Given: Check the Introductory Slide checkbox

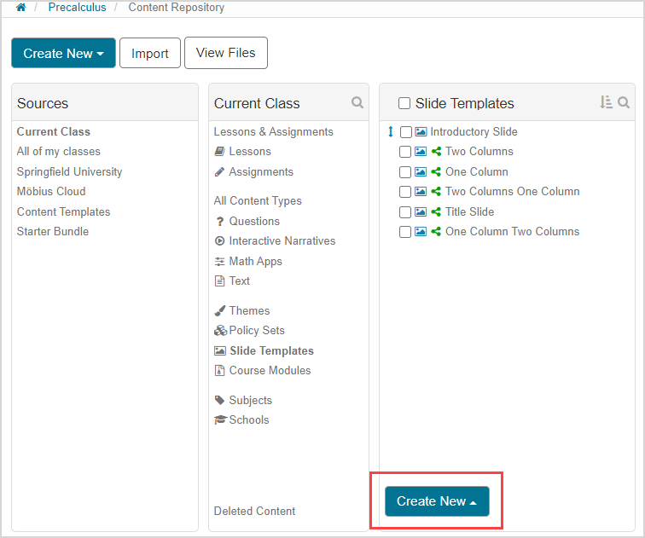Looking at the screenshot, I should pyautogui.click(x=406, y=132).
